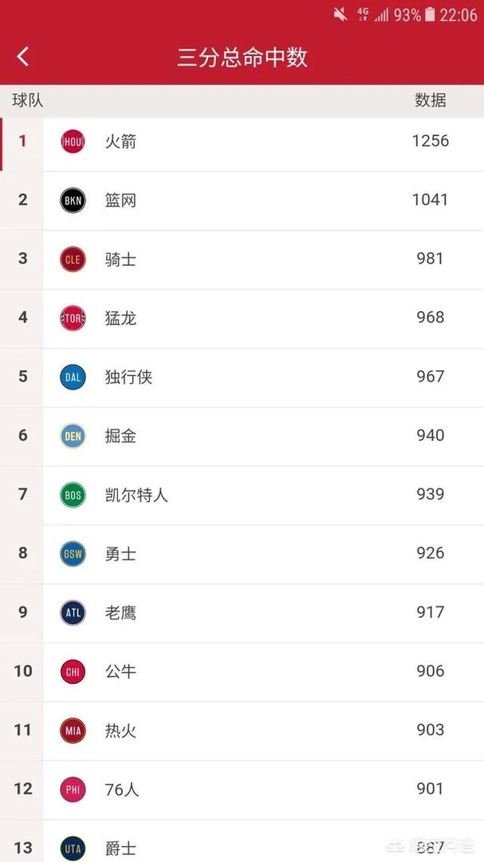This screenshot has height=862, width=484.
Task: Tap the Golden State Warriors GSW logo
Action: pos(73,553)
